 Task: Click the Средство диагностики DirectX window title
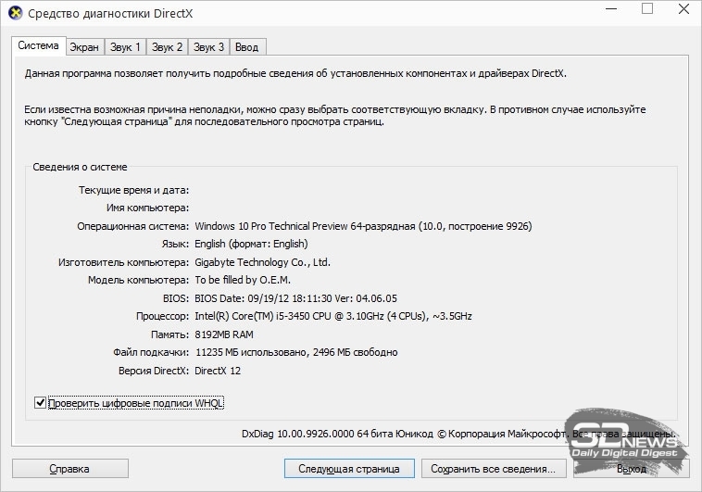(x=110, y=14)
